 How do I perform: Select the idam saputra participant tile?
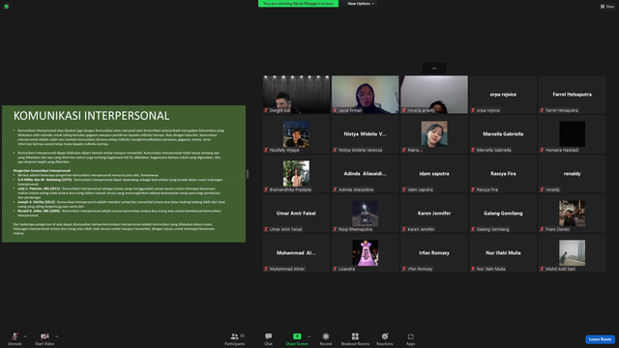[x=434, y=174]
